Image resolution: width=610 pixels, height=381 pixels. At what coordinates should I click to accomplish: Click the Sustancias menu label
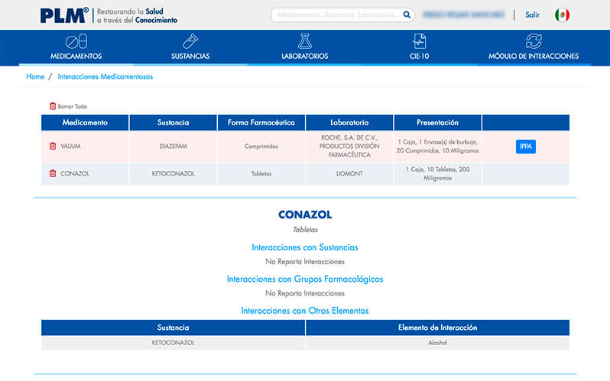click(x=190, y=57)
